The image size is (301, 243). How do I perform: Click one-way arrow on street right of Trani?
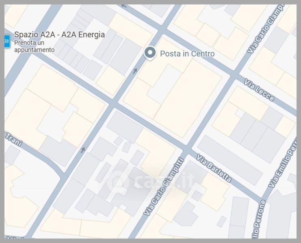click(x=83, y=150)
